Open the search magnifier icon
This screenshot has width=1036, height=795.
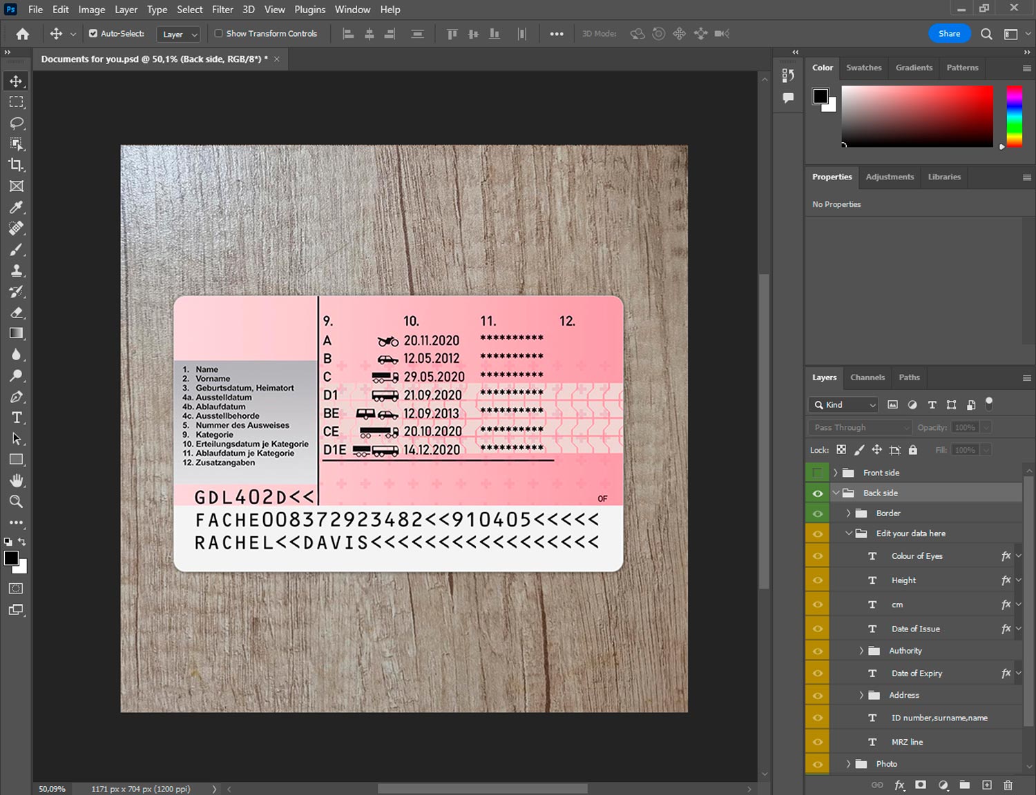pos(986,34)
